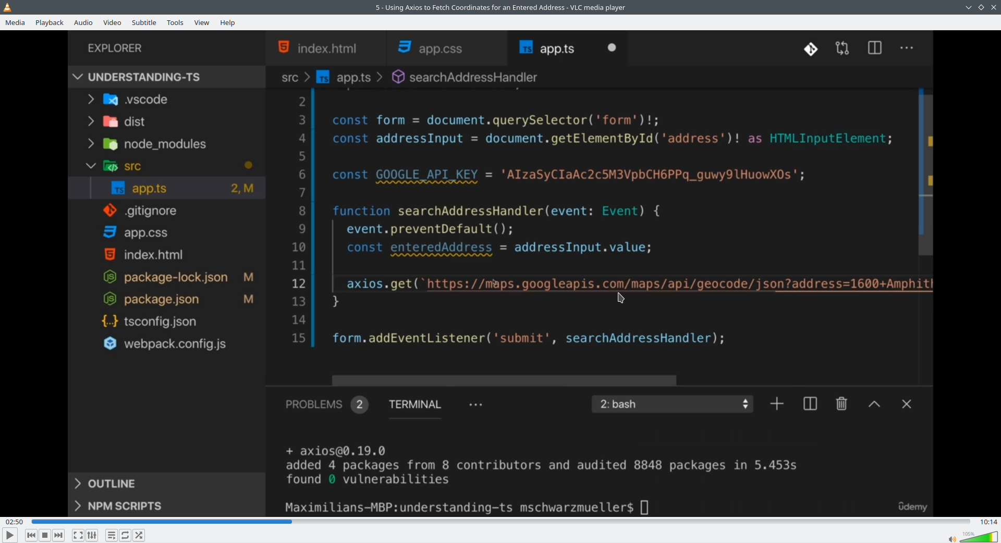1001x543 pixels.
Task: Open tsconfig.json in explorer
Action: pyautogui.click(x=167, y=322)
